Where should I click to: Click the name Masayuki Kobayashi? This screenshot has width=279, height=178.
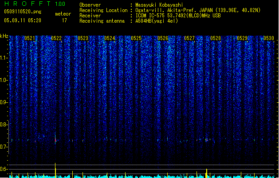coord(159,5)
